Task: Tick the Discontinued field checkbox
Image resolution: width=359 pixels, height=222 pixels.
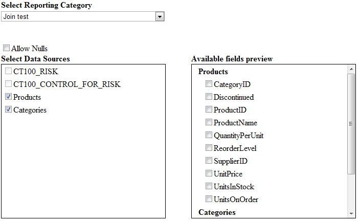Action: 209,97
